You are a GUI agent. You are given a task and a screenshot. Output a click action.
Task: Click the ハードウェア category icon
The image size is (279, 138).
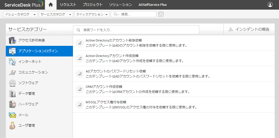[x=12, y=104]
